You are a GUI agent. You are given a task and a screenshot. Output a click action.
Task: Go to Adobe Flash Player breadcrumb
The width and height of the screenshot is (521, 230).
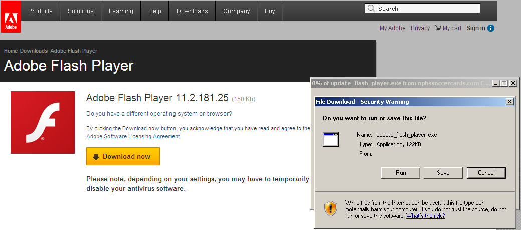(74, 51)
